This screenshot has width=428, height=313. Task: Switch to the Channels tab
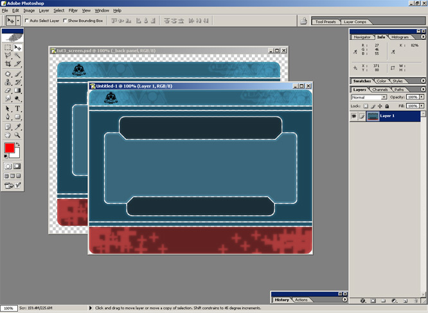pos(380,90)
